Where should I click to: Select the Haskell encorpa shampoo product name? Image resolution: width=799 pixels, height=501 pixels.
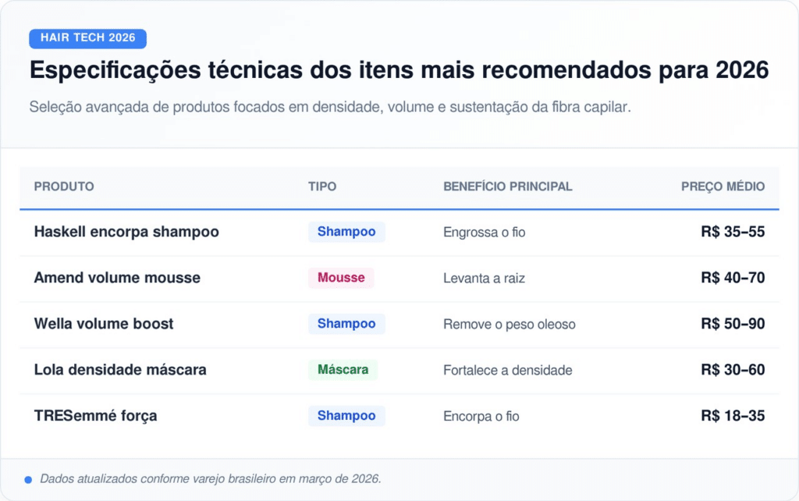(x=126, y=232)
